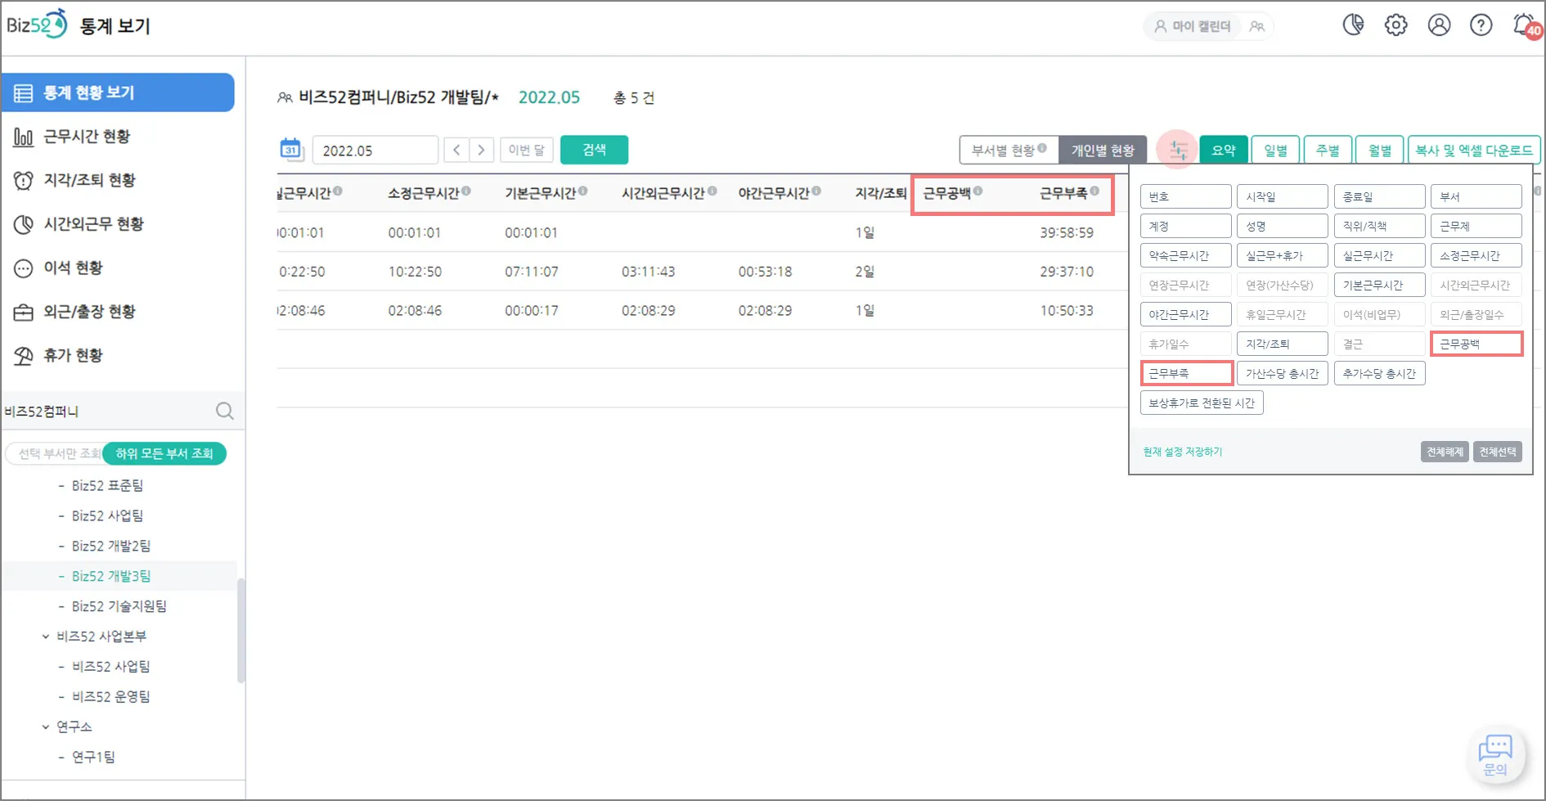Enable the 휴일근무시간 column chip
The image size is (1546, 801).
tap(1282, 314)
